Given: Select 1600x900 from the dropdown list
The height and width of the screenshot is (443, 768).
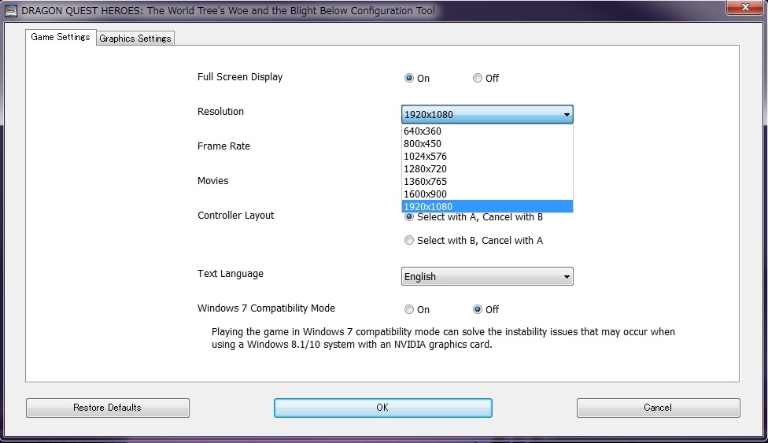Looking at the screenshot, I should (425, 194).
